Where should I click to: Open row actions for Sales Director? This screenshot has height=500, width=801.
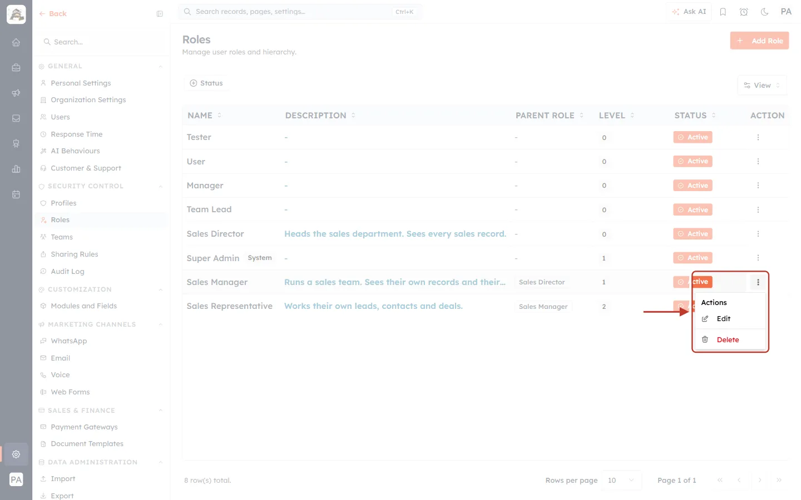(x=758, y=234)
